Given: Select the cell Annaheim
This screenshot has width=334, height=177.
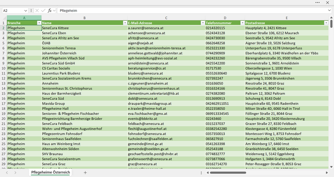Looking at the screenshot, I should pyautogui.click(x=84, y=83).
